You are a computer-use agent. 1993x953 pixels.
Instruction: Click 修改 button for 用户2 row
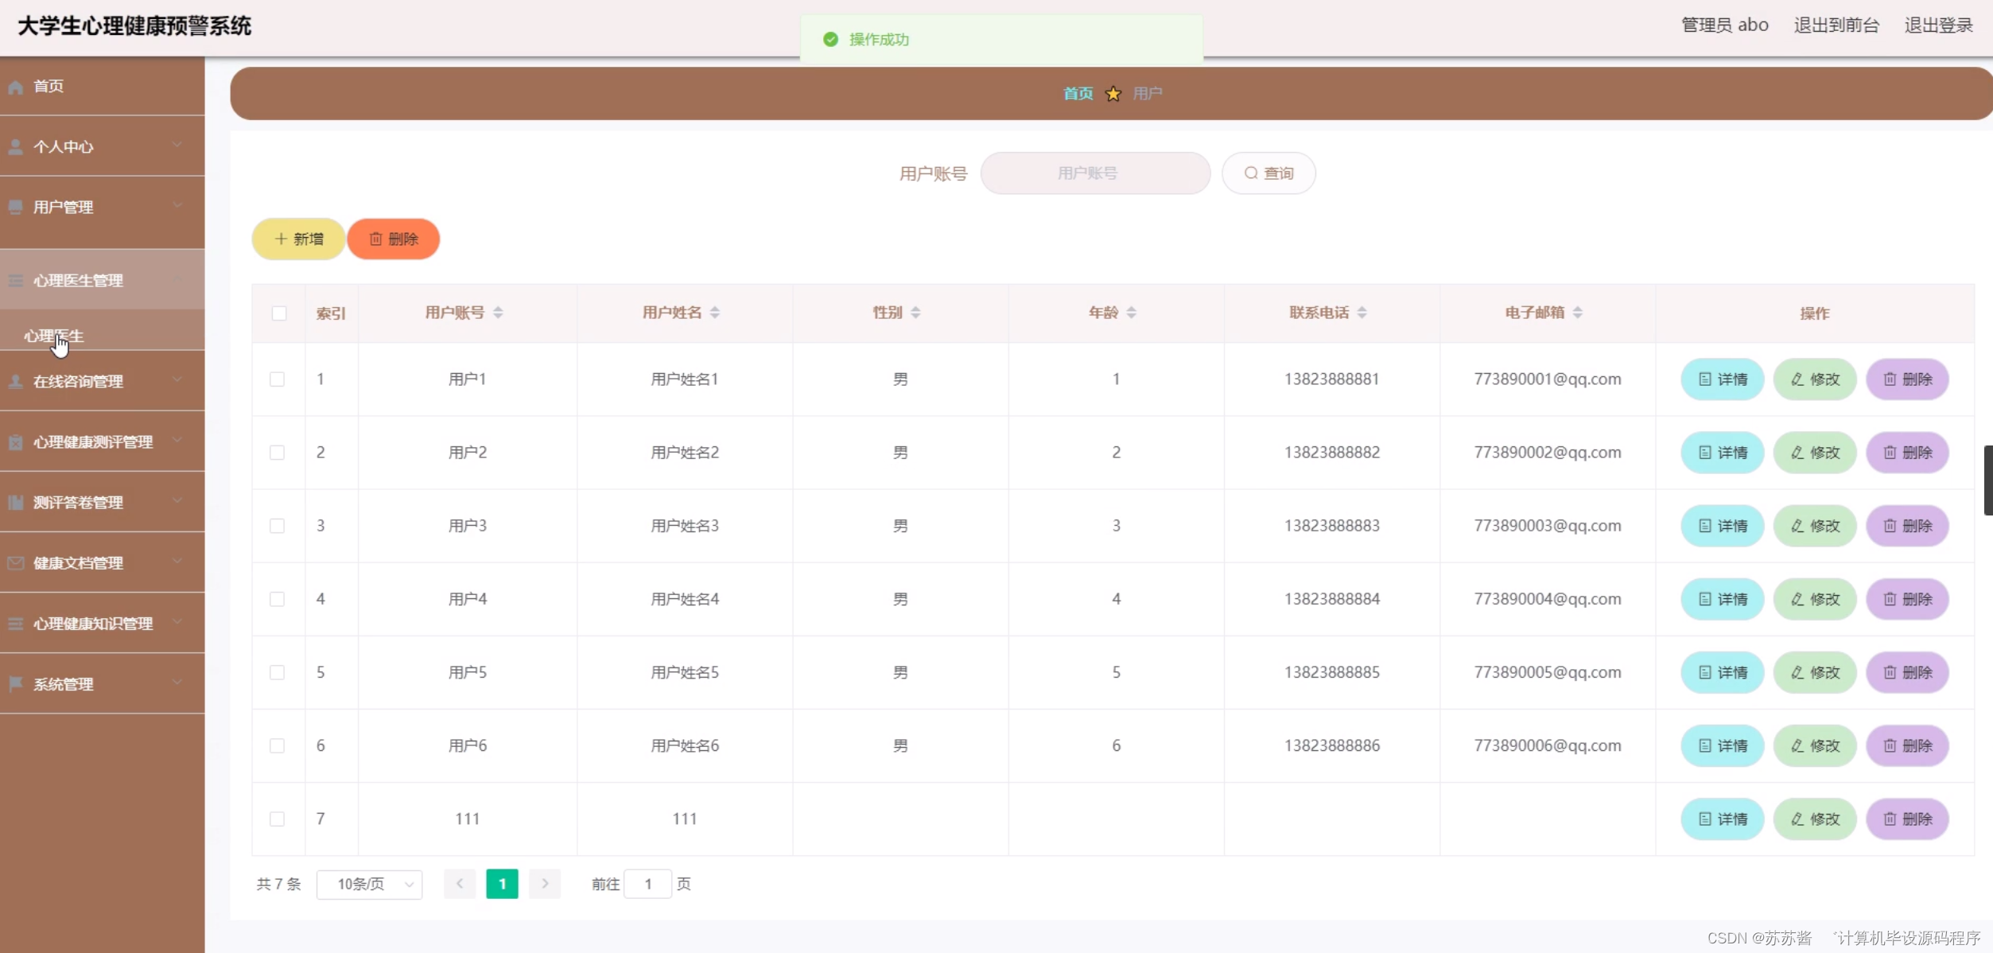(1814, 453)
